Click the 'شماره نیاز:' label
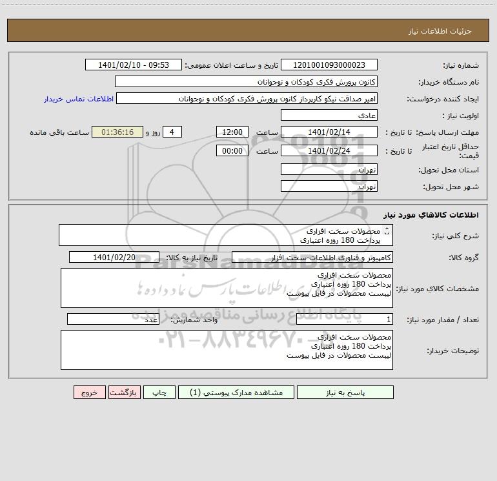The width and height of the screenshot is (497, 481). click(461, 65)
